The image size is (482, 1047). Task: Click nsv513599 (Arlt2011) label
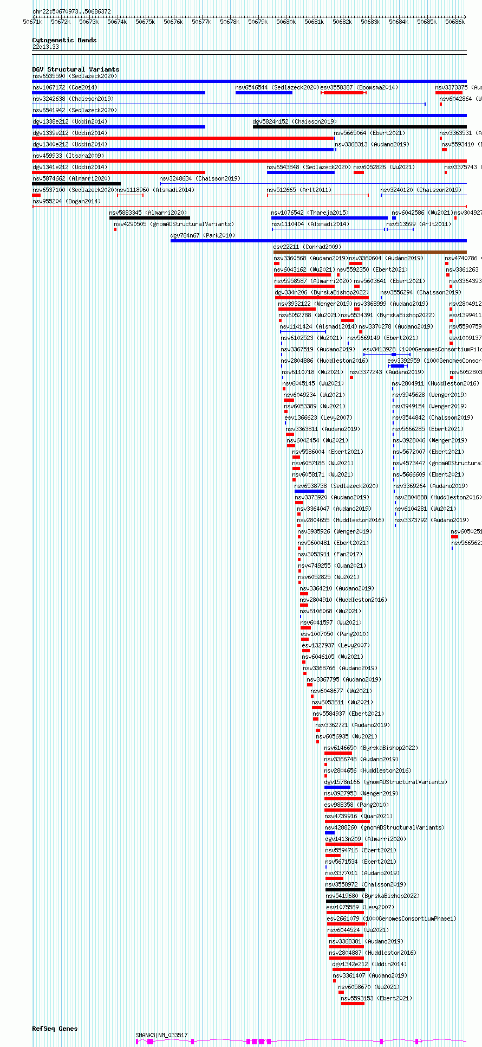click(x=419, y=224)
